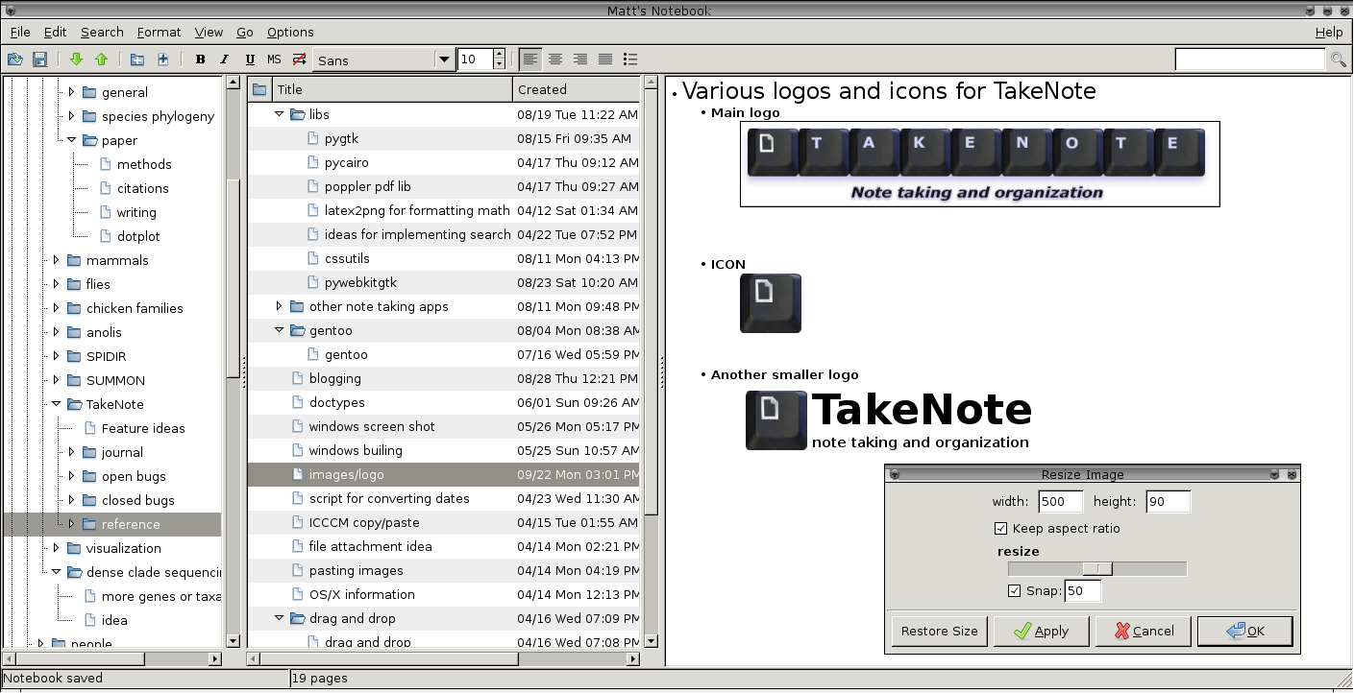
Task: Toggle monospace MS formatting
Action: click(x=275, y=60)
